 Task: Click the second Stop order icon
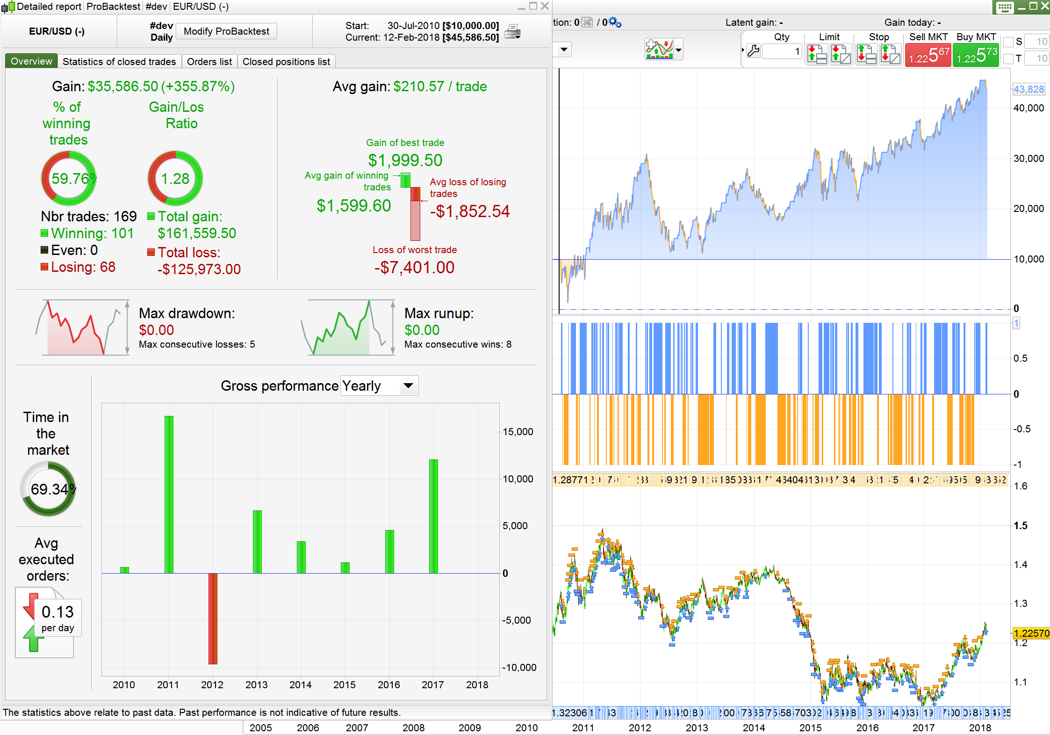click(890, 54)
